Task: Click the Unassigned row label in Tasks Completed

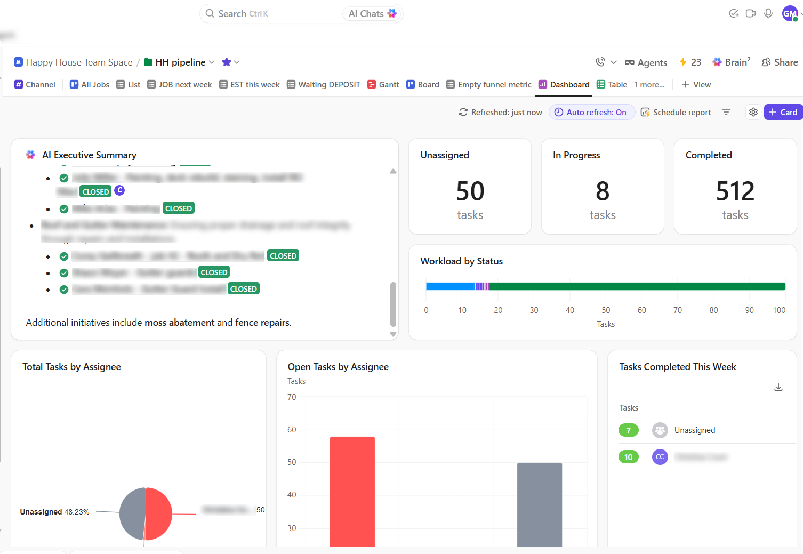Action: [x=695, y=430]
